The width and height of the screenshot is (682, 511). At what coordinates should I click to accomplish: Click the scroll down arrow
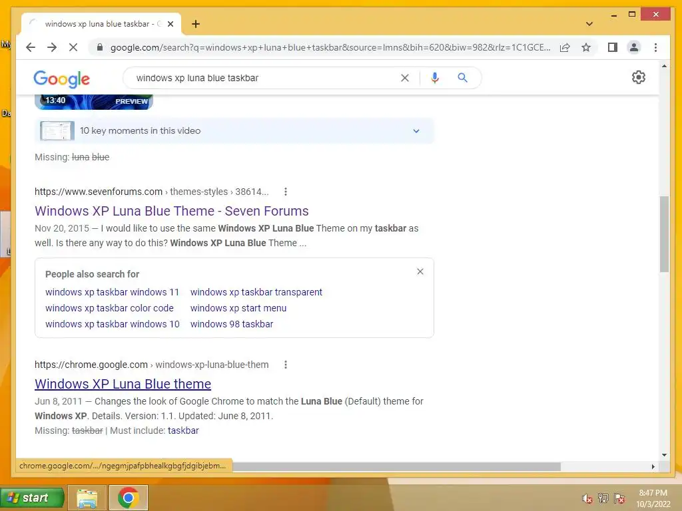tap(664, 455)
